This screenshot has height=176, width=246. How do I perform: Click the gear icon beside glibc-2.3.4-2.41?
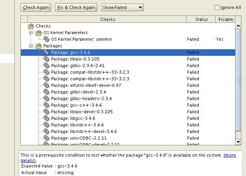pos(46,66)
